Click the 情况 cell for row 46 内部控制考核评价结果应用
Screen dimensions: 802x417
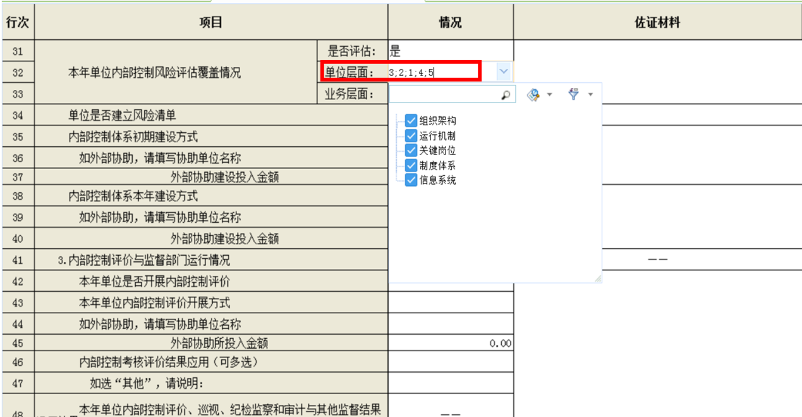click(451, 362)
